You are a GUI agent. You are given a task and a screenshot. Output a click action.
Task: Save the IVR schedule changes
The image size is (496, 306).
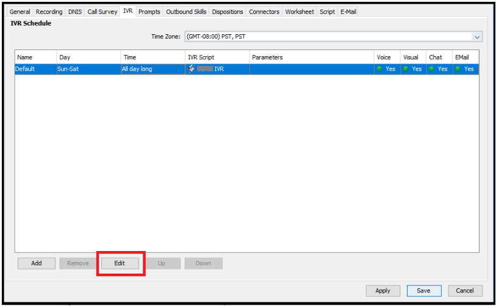[424, 291]
